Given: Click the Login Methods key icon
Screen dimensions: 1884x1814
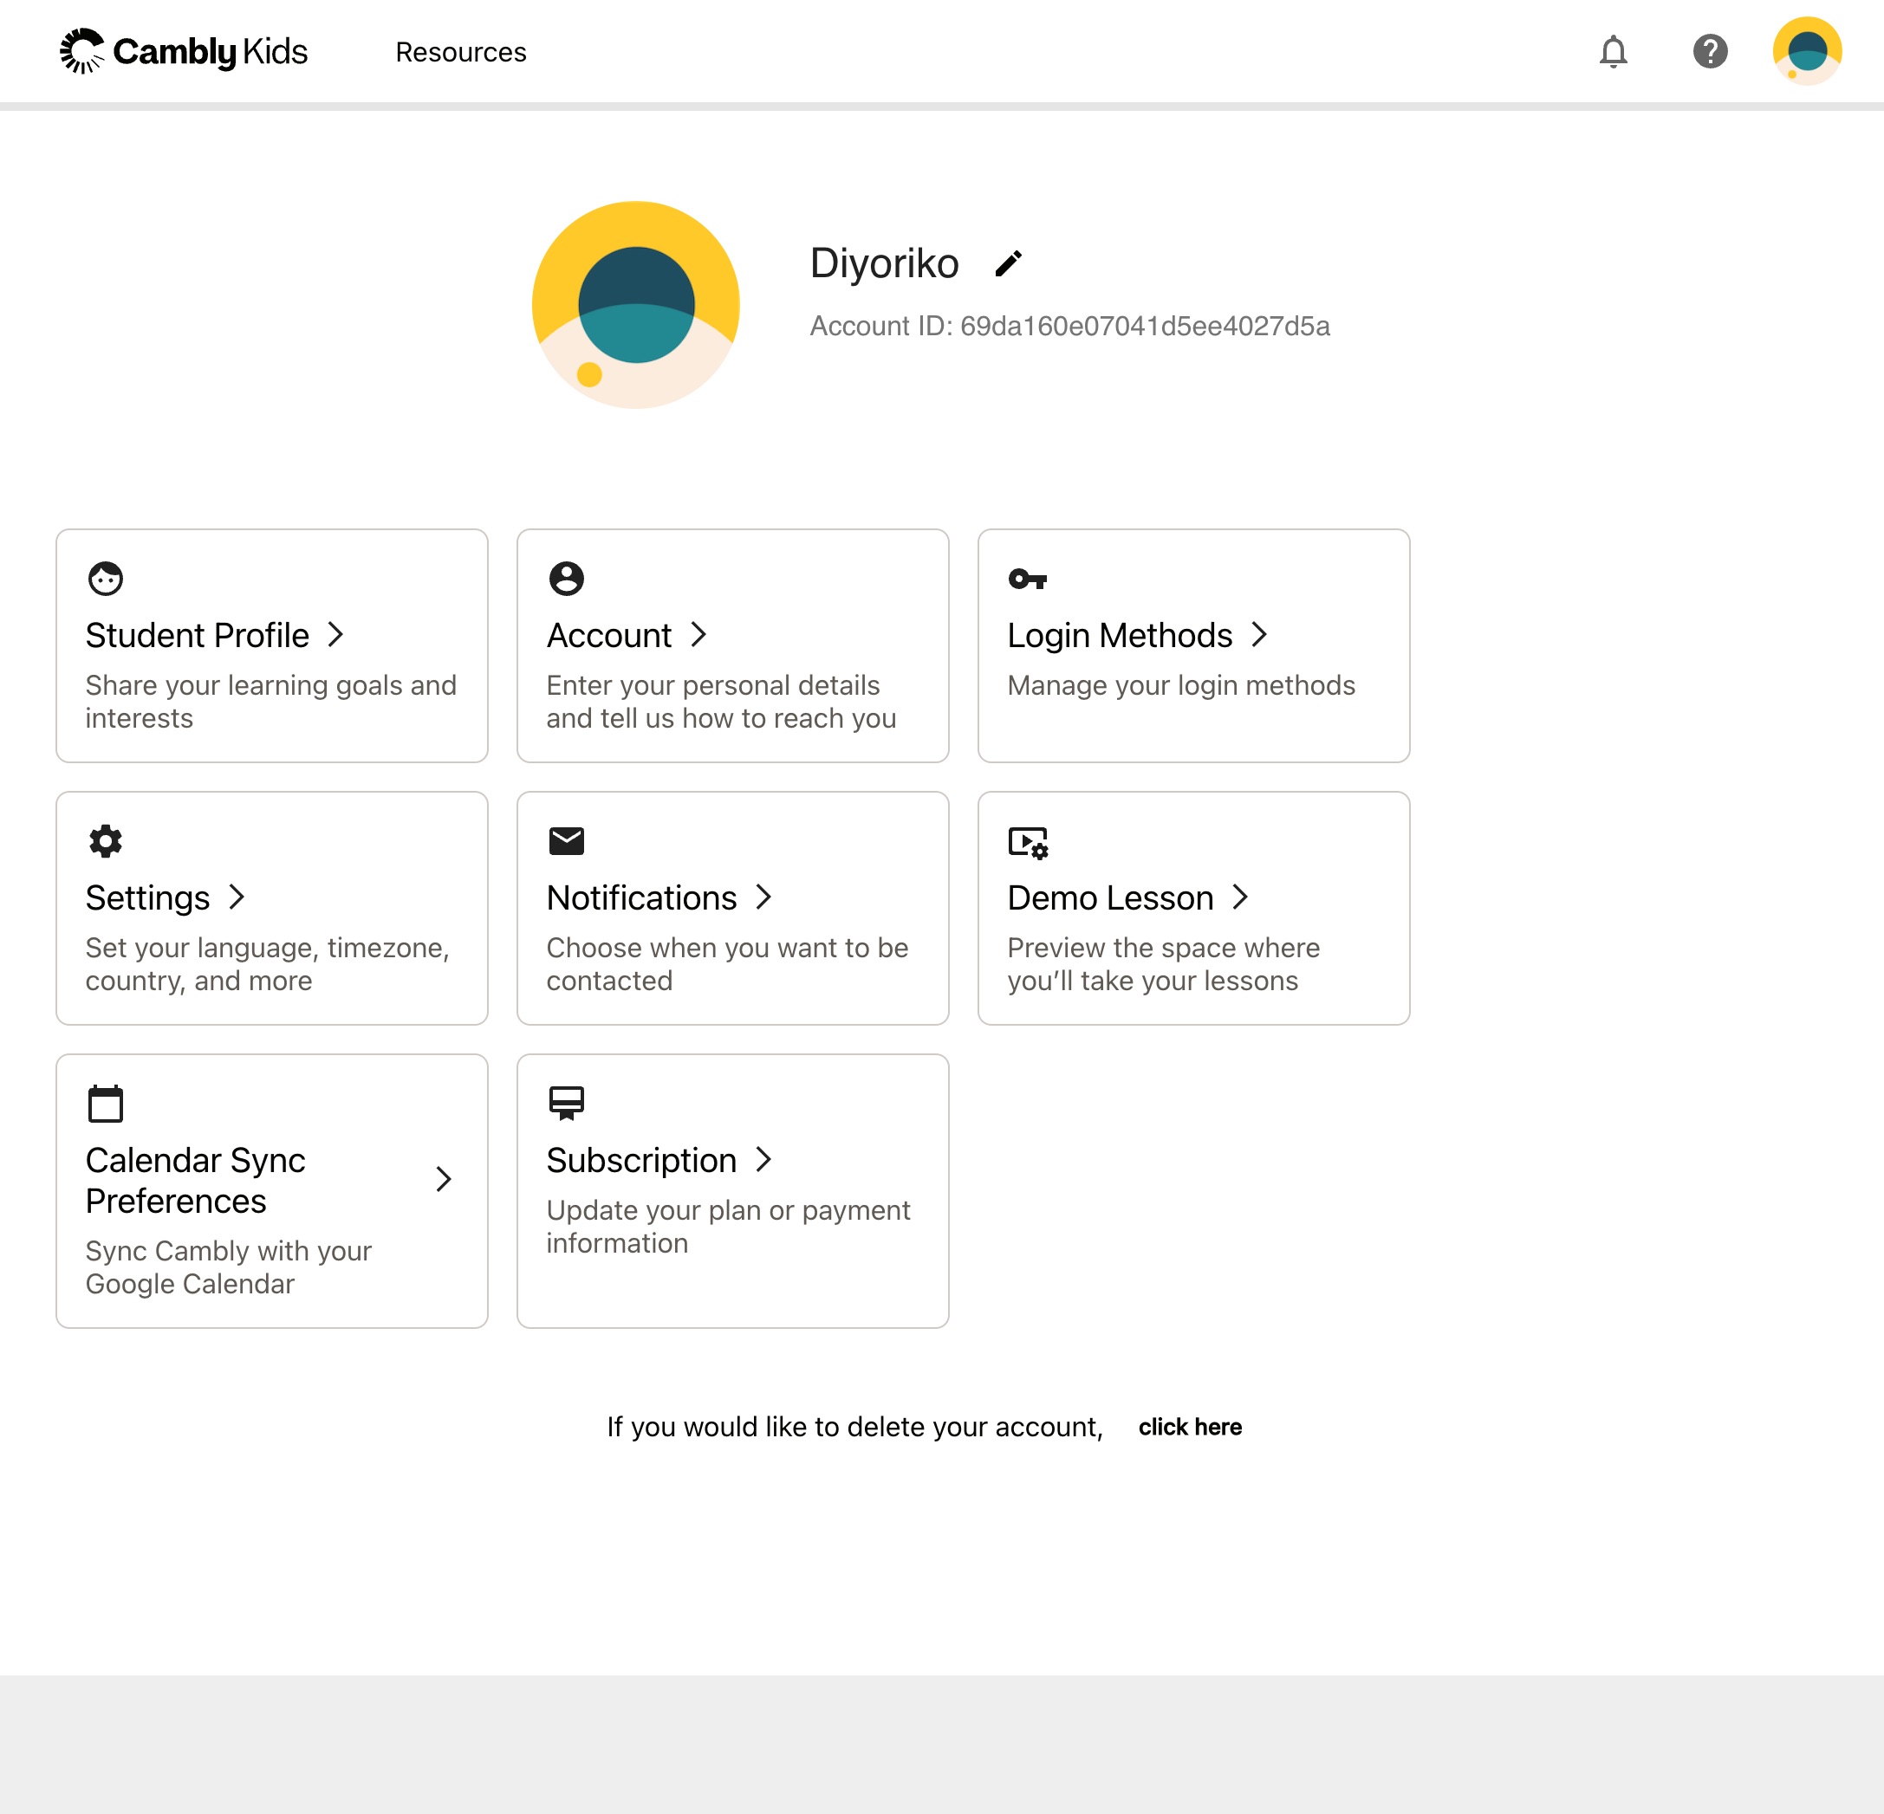Looking at the screenshot, I should (x=1027, y=579).
